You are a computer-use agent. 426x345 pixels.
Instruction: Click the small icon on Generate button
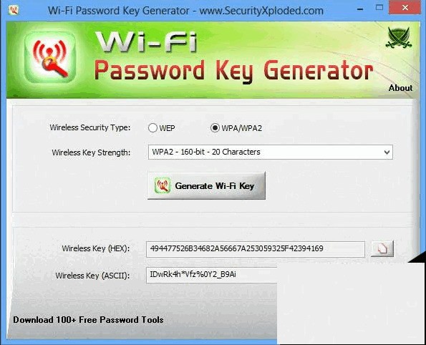coord(163,186)
